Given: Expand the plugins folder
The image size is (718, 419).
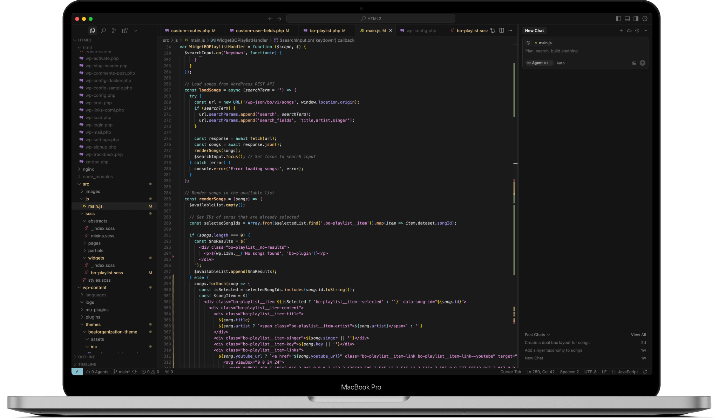Looking at the screenshot, I should coord(92,317).
